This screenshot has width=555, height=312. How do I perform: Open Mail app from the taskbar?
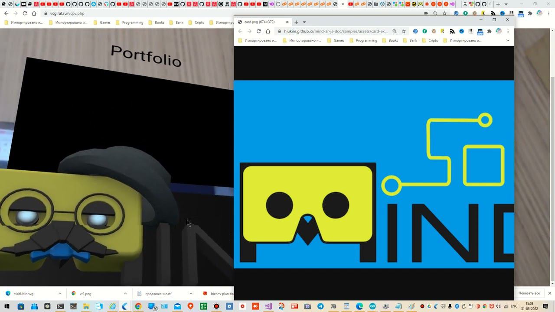(x=177, y=306)
